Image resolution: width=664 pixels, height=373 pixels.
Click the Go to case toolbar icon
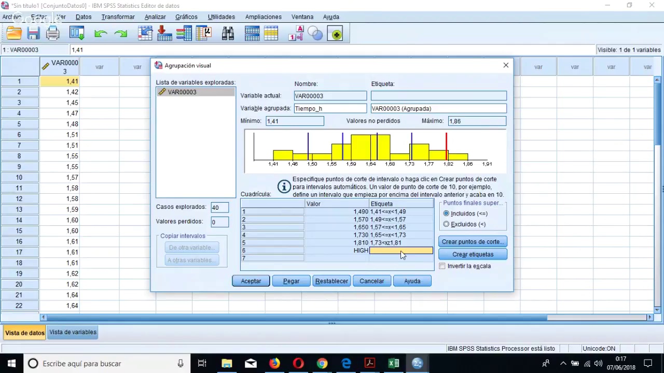click(x=145, y=34)
